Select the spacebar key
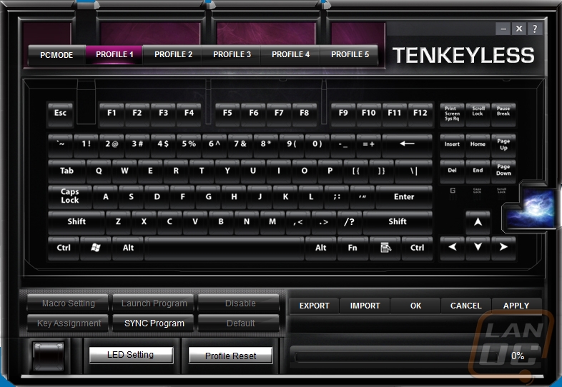 pyautogui.click(x=225, y=248)
